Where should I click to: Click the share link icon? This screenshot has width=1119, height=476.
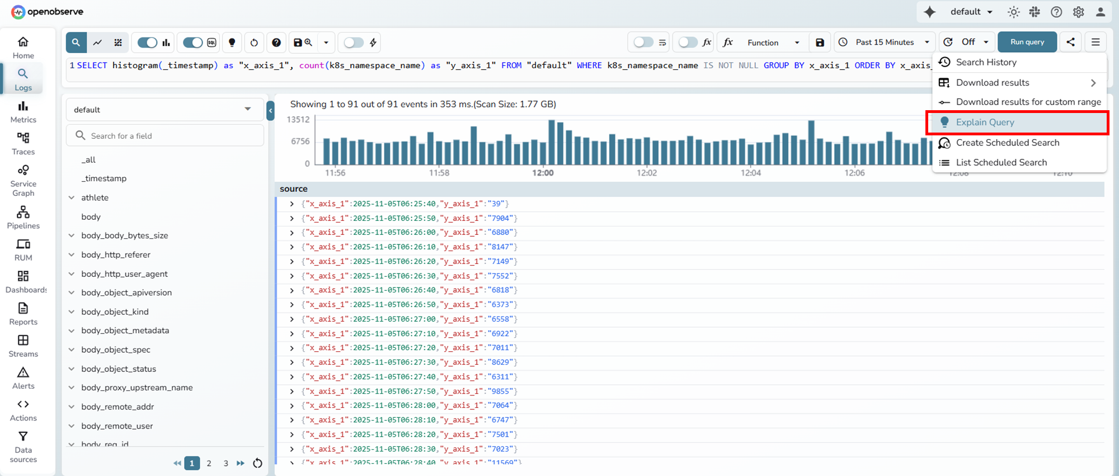[1070, 42]
